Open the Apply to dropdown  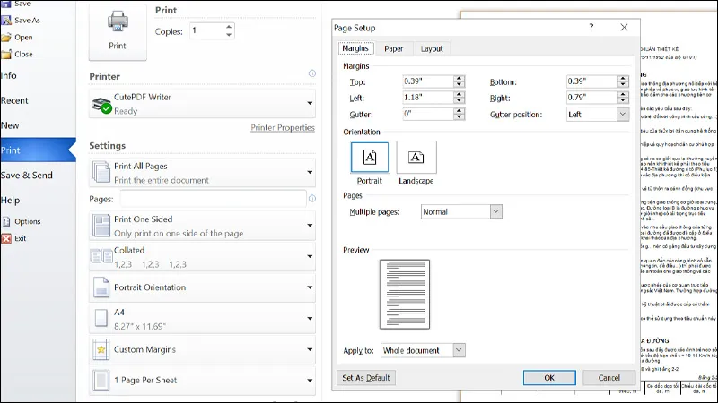pos(459,350)
